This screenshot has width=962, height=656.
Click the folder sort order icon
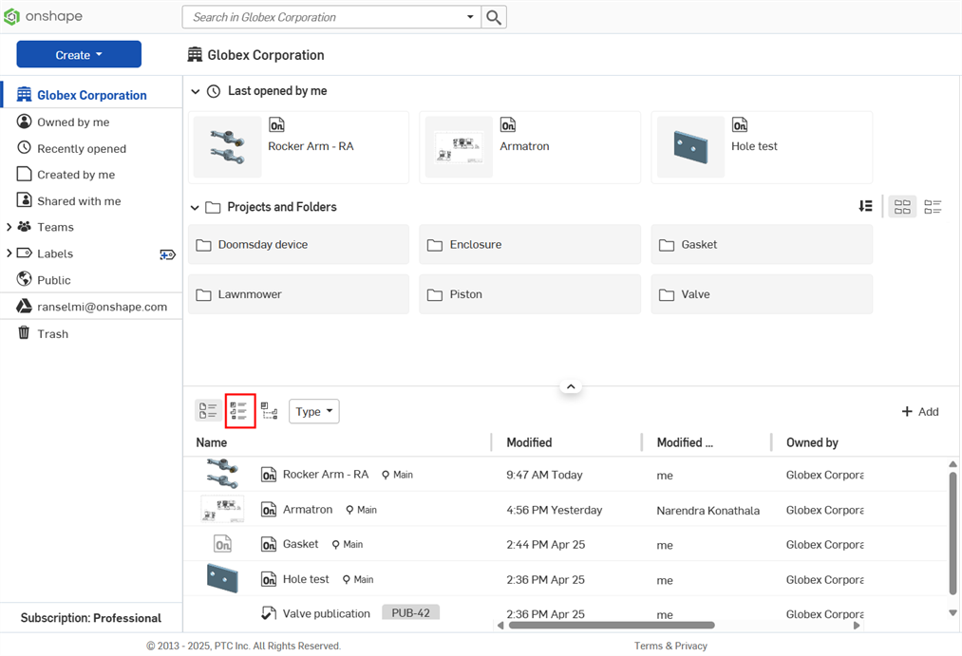tap(865, 206)
